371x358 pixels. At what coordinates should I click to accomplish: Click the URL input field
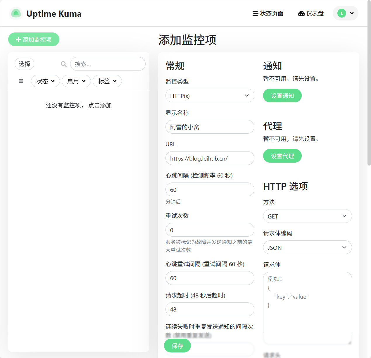(210, 158)
